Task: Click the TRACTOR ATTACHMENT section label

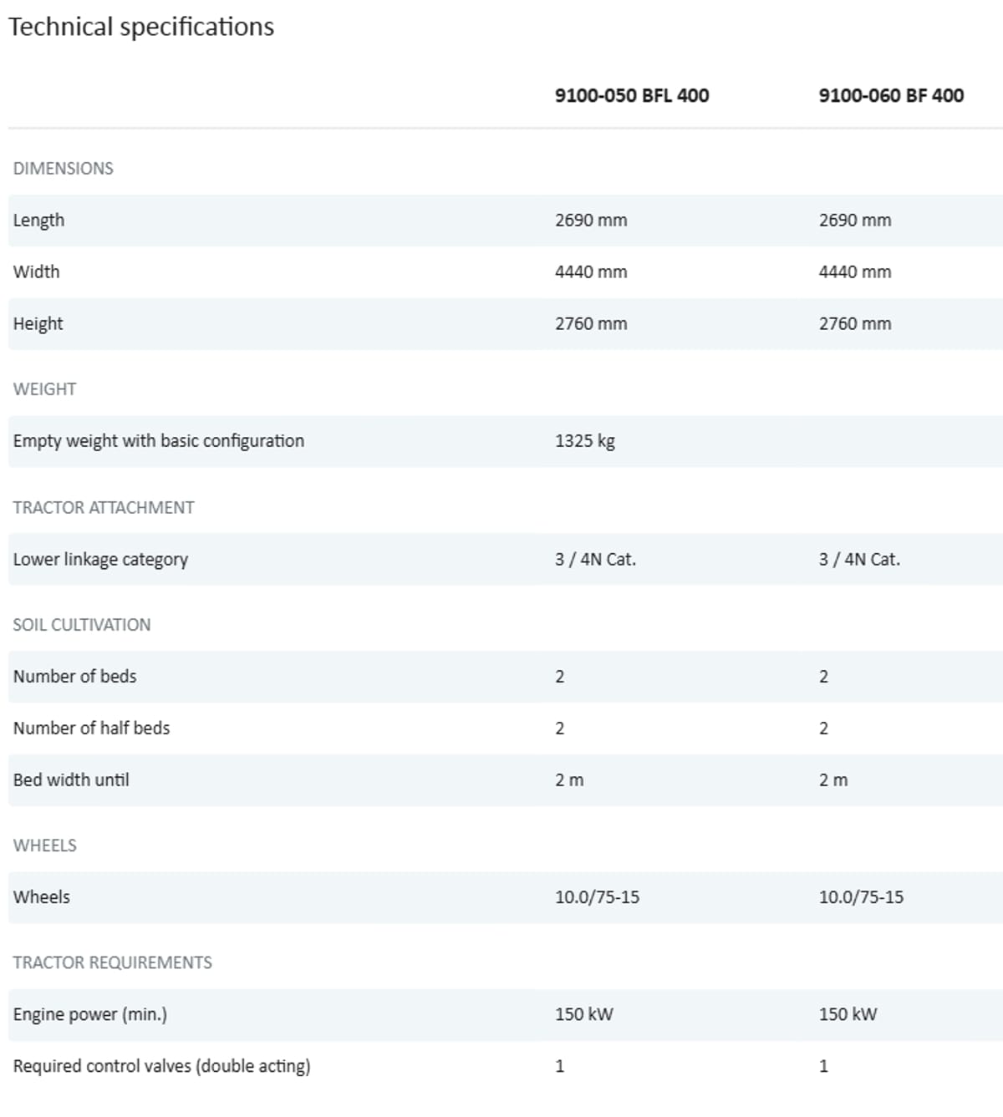Action: click(x=103, y=507)
